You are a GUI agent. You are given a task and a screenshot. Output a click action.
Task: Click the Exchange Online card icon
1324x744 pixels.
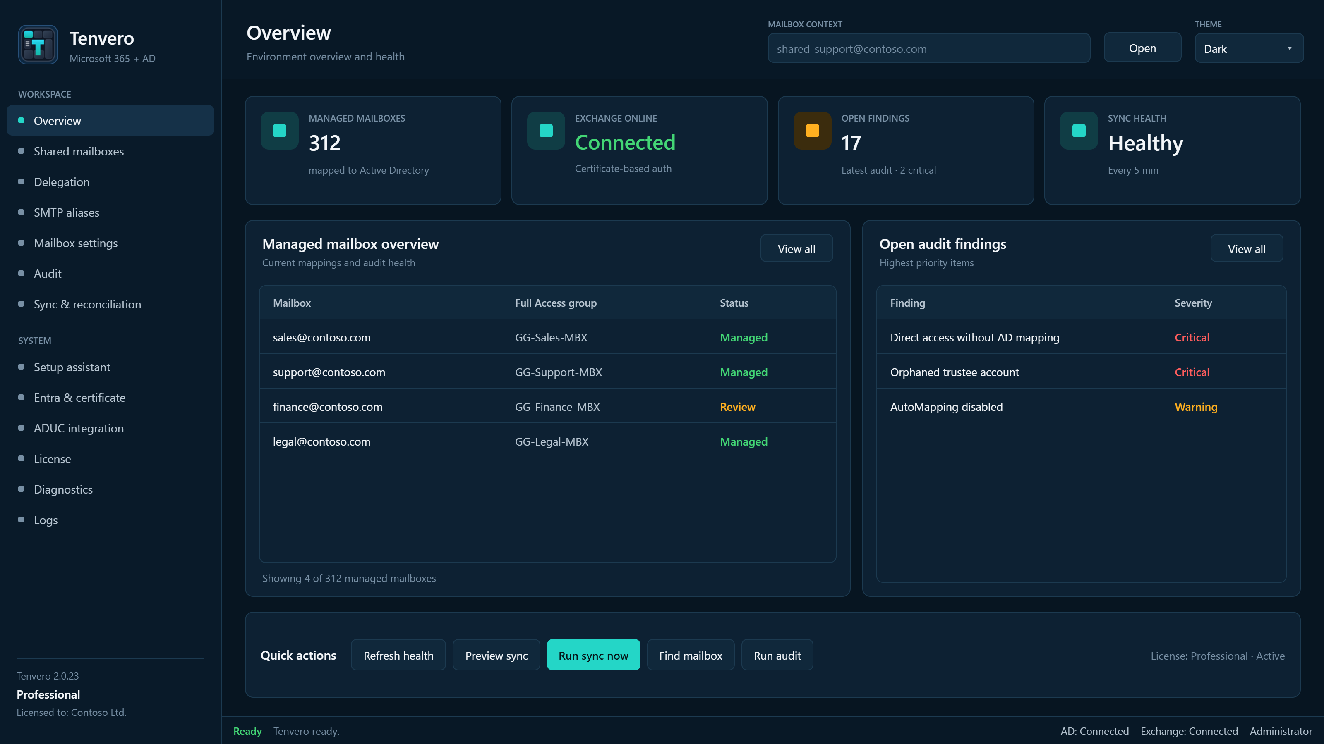pos(546,131)
